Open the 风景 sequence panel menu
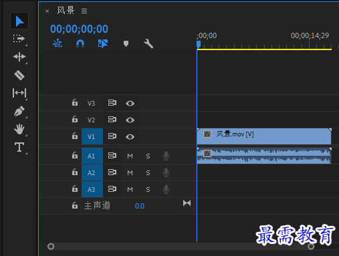 point(84,11)
